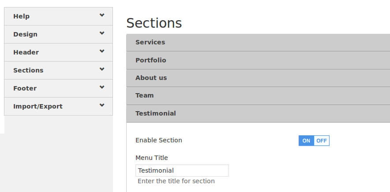Switch Enable Section toggle to OFF
The width and height of the screenshot is (390, 192).
click(322, 141)
